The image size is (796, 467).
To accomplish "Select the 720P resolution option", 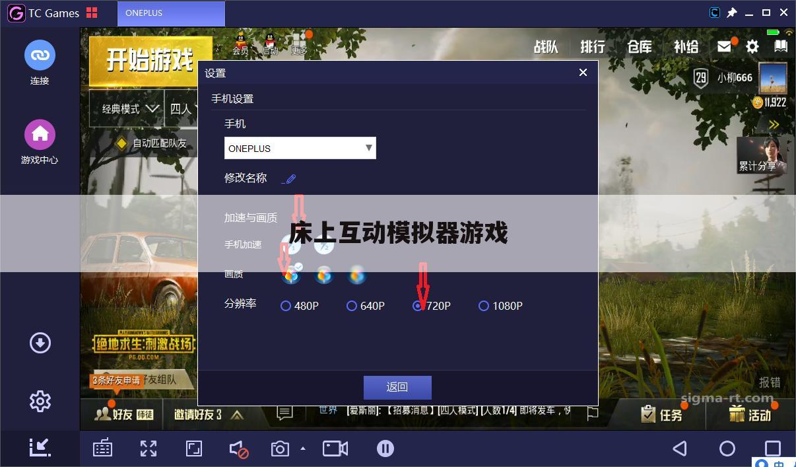I will pyautogui.click(x=432, y=306).
